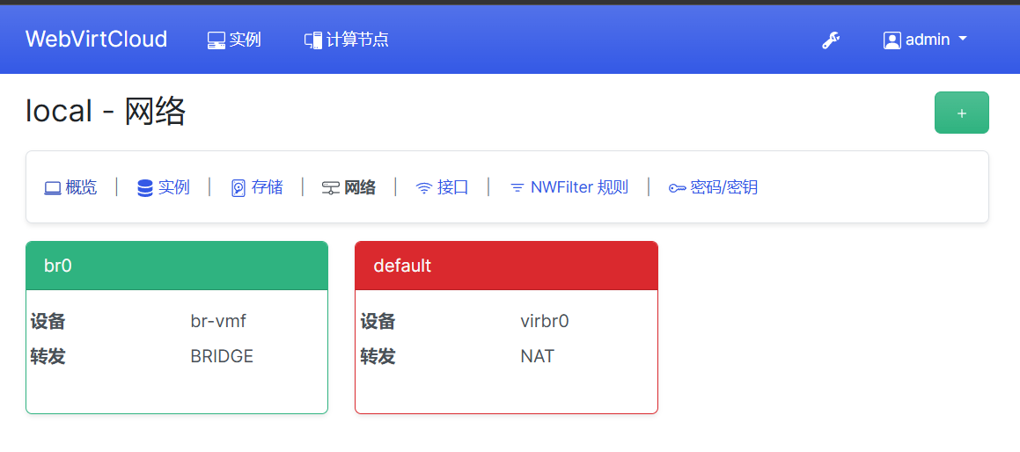Click the monitor icon beside 实例 in navbar

tap(216, 40)
